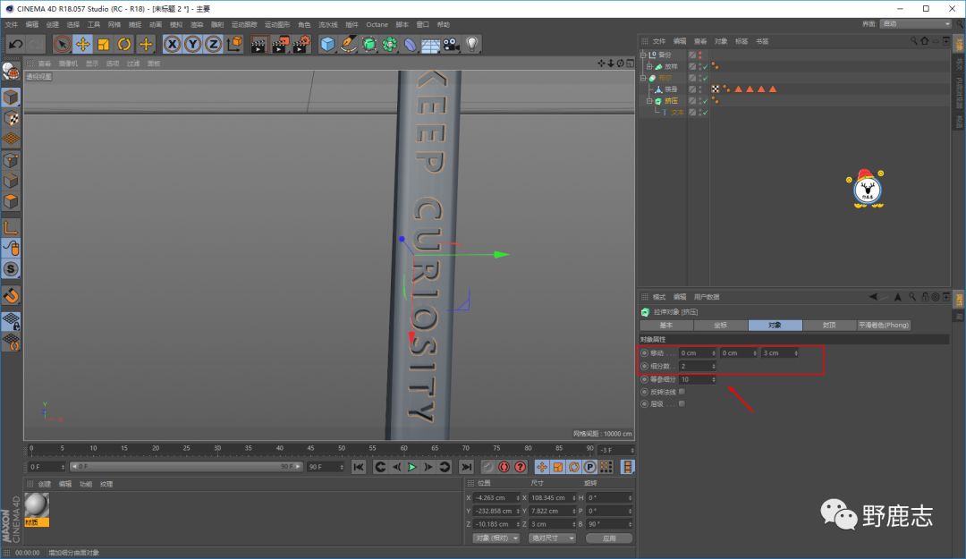Toggle the 移动 animation radio dot
966x559 pixels.
644,353
